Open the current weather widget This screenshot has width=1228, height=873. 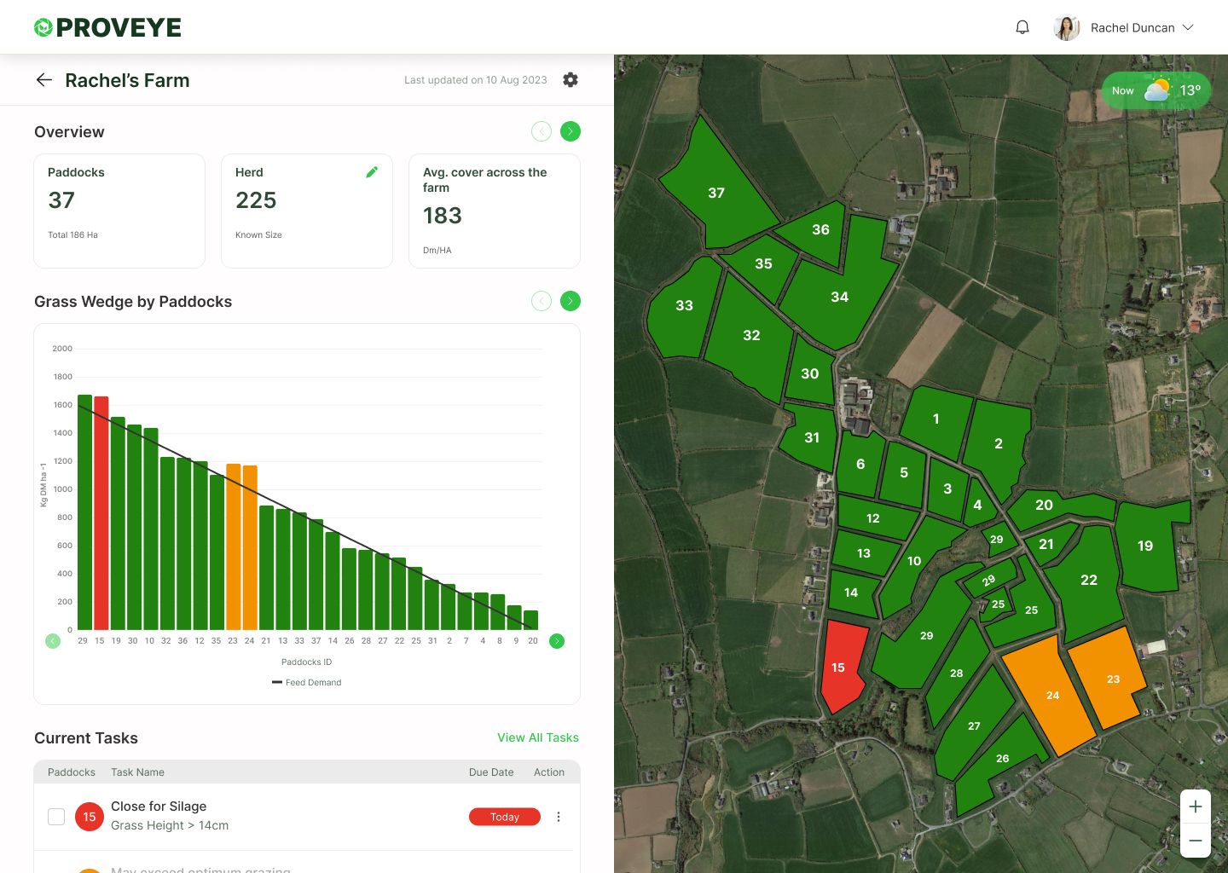pyautogui.click(x=1156, y=90)
